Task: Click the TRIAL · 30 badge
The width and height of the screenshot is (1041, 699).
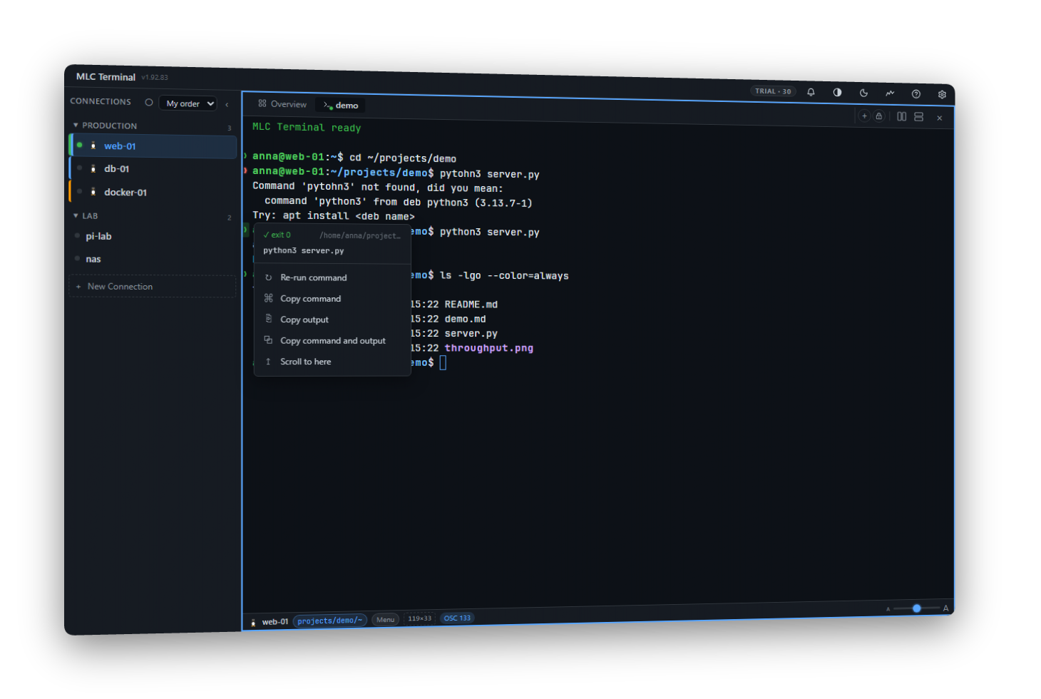Action: 773,91
